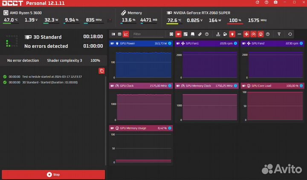Click the GPU power "164 W" reading

[215, 20]
